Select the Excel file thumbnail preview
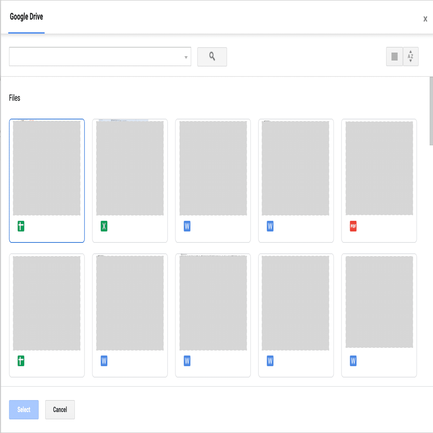The width and height of the screenshot is (433, 433). [130, 168]
